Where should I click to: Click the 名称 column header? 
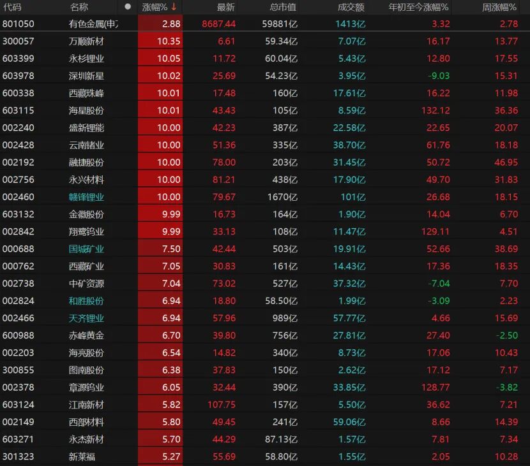79,7
